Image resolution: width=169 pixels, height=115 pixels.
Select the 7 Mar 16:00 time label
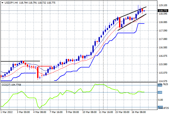(x=56, y=112)
